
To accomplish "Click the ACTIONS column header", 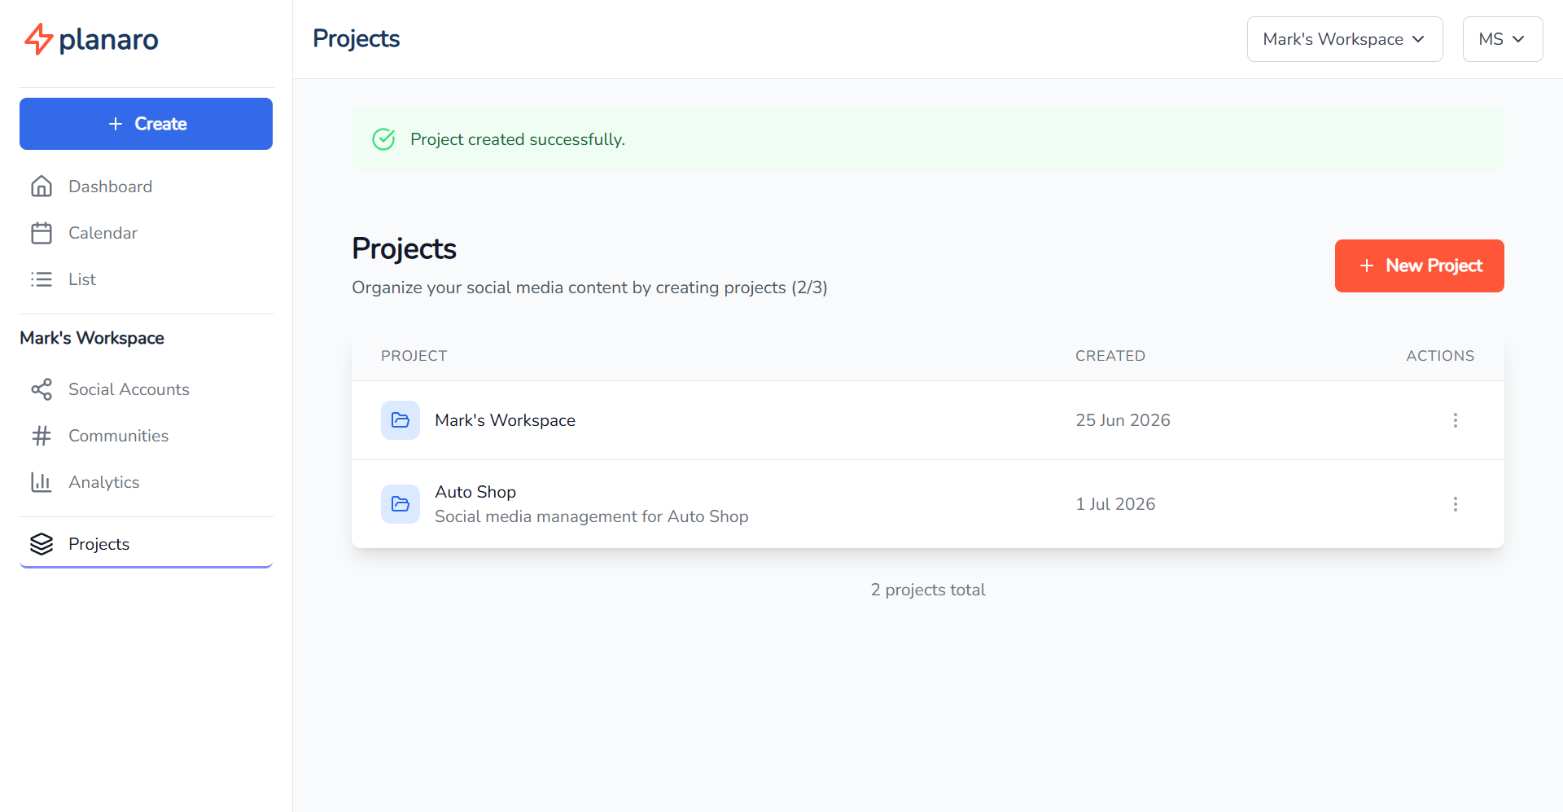I will point(1440,356).
